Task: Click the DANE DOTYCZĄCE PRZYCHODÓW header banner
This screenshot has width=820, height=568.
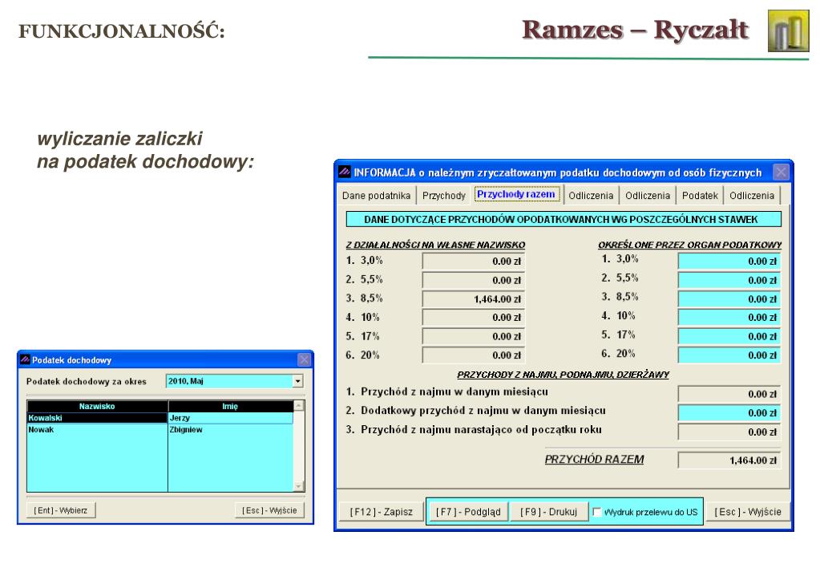Action: 563,219
